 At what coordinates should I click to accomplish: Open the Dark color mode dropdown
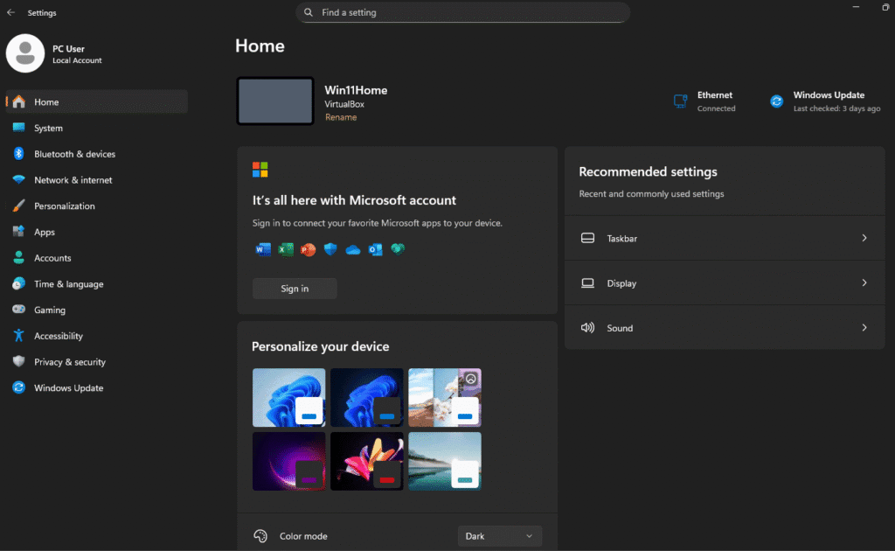(x=499, y=535)
